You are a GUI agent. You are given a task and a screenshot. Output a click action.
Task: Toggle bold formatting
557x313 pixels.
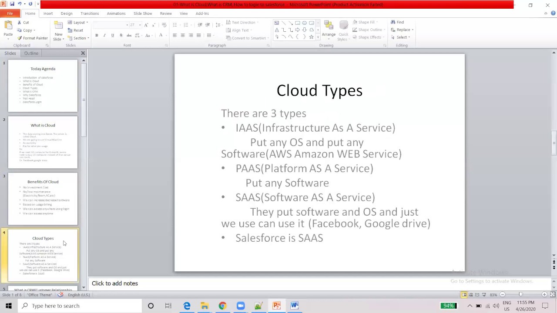tap(97, 35)
